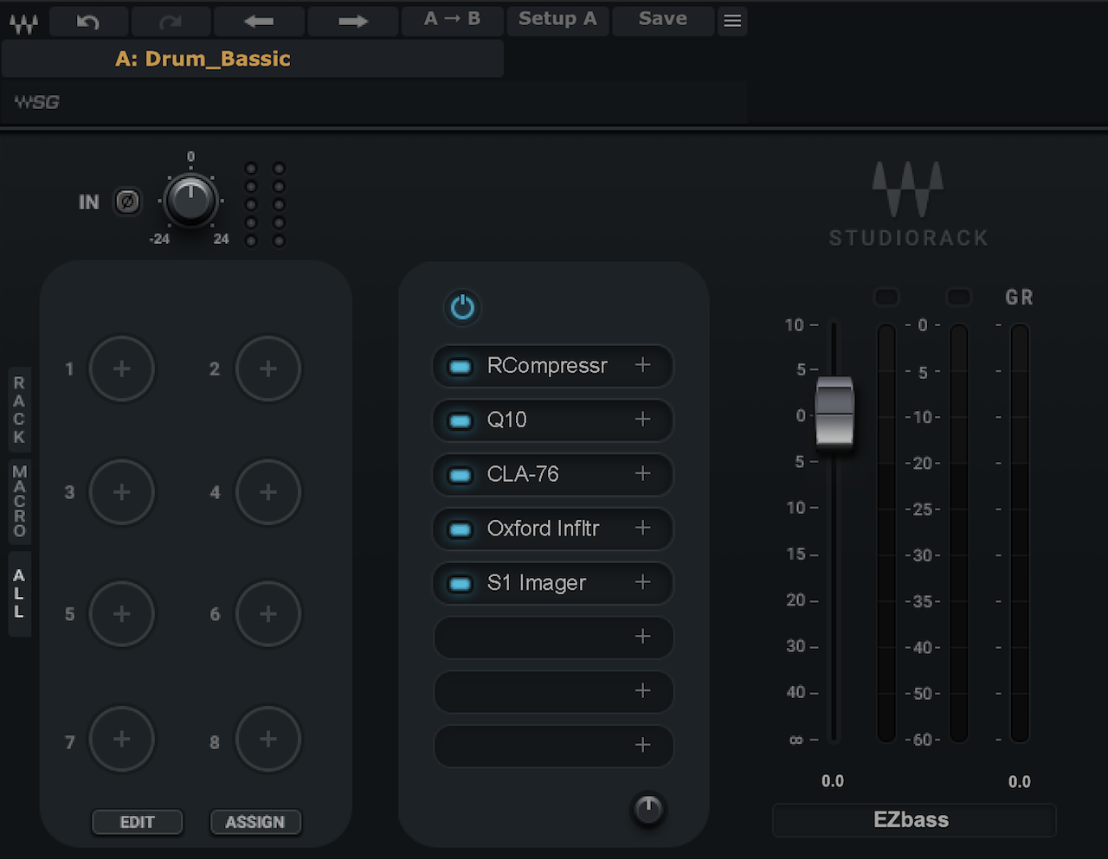Add a macro to slot 5
Viewport: 1108px width, 859px height.
pyautogui.click(x=122, y=613)
